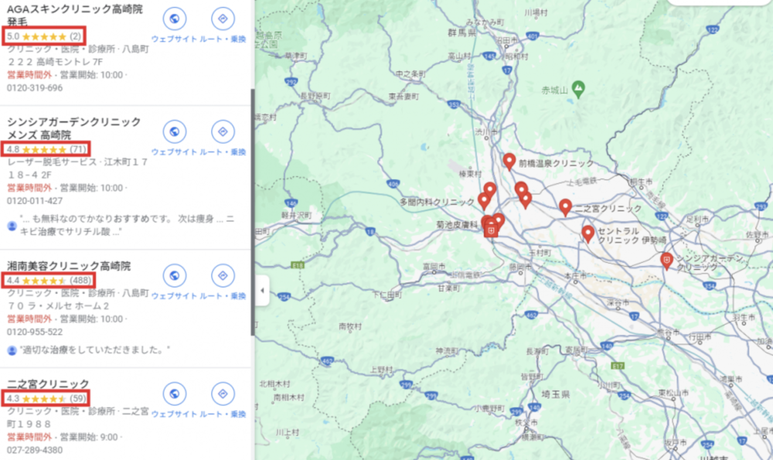Get route to 二之宮クリニック listing

point(223,394)
